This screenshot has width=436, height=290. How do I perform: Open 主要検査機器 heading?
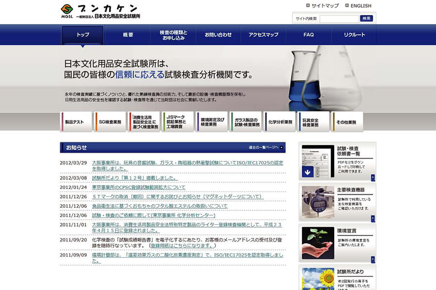click(351, 190)
